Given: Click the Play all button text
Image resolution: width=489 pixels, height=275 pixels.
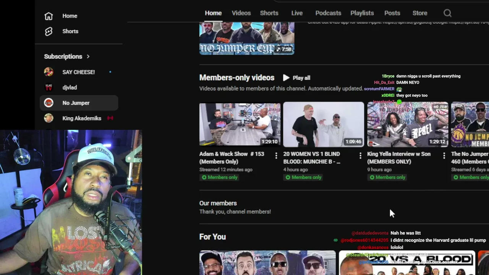Looking at the screenshot, I should pos(301,78).
